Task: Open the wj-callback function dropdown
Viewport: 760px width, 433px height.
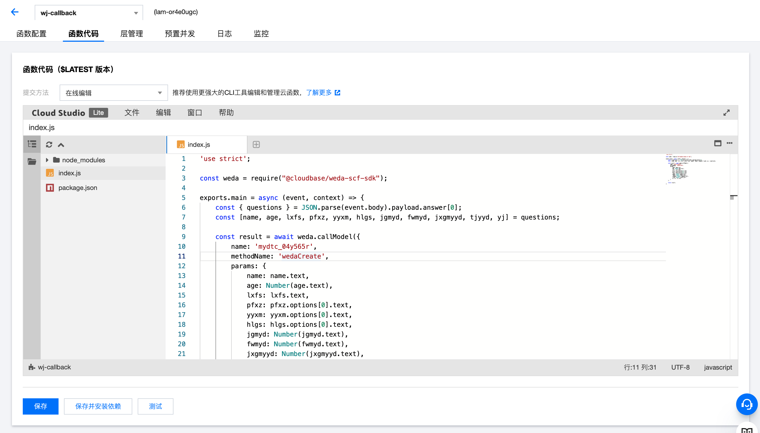Action: coord(89,13)
